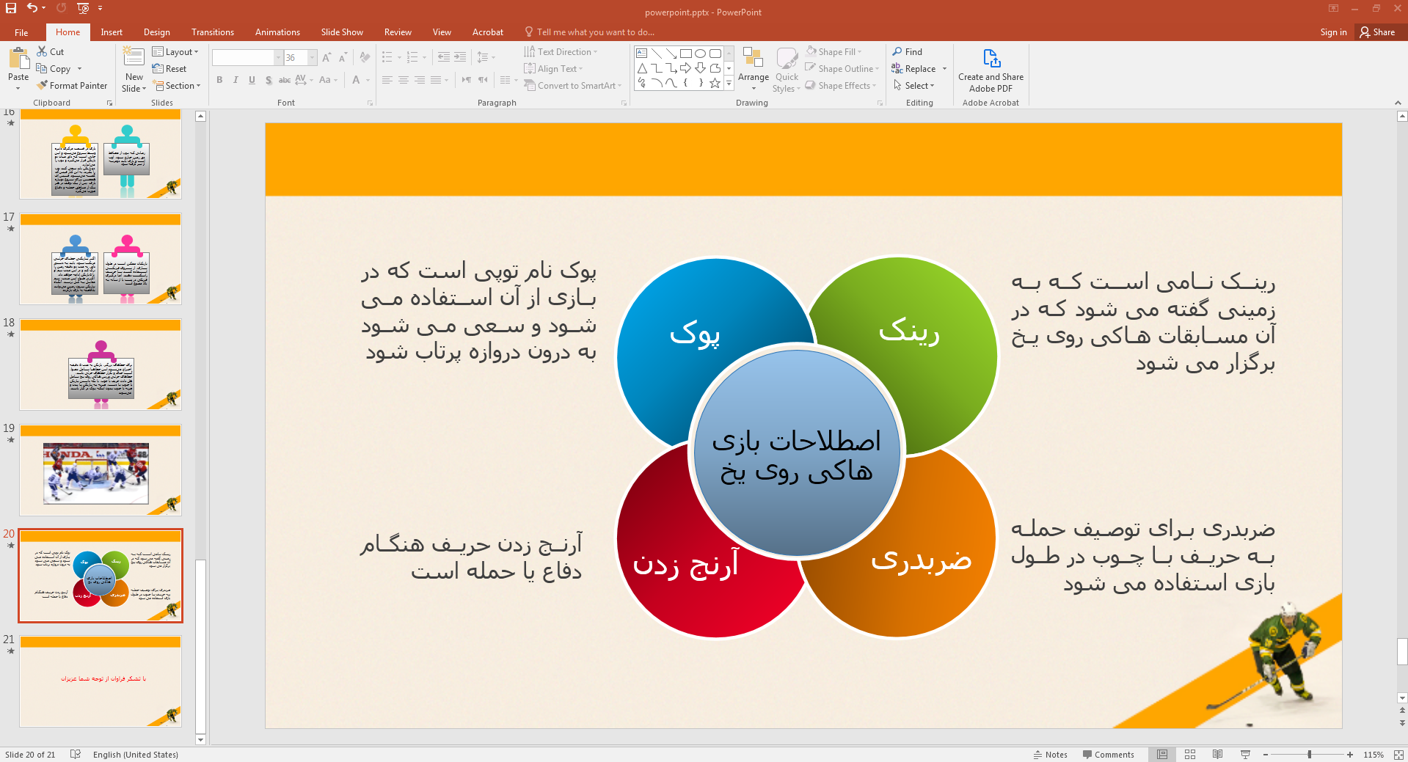Viewport: 1408px width, 762px height.
Task: Open the font name combo box
Action: 247,57
